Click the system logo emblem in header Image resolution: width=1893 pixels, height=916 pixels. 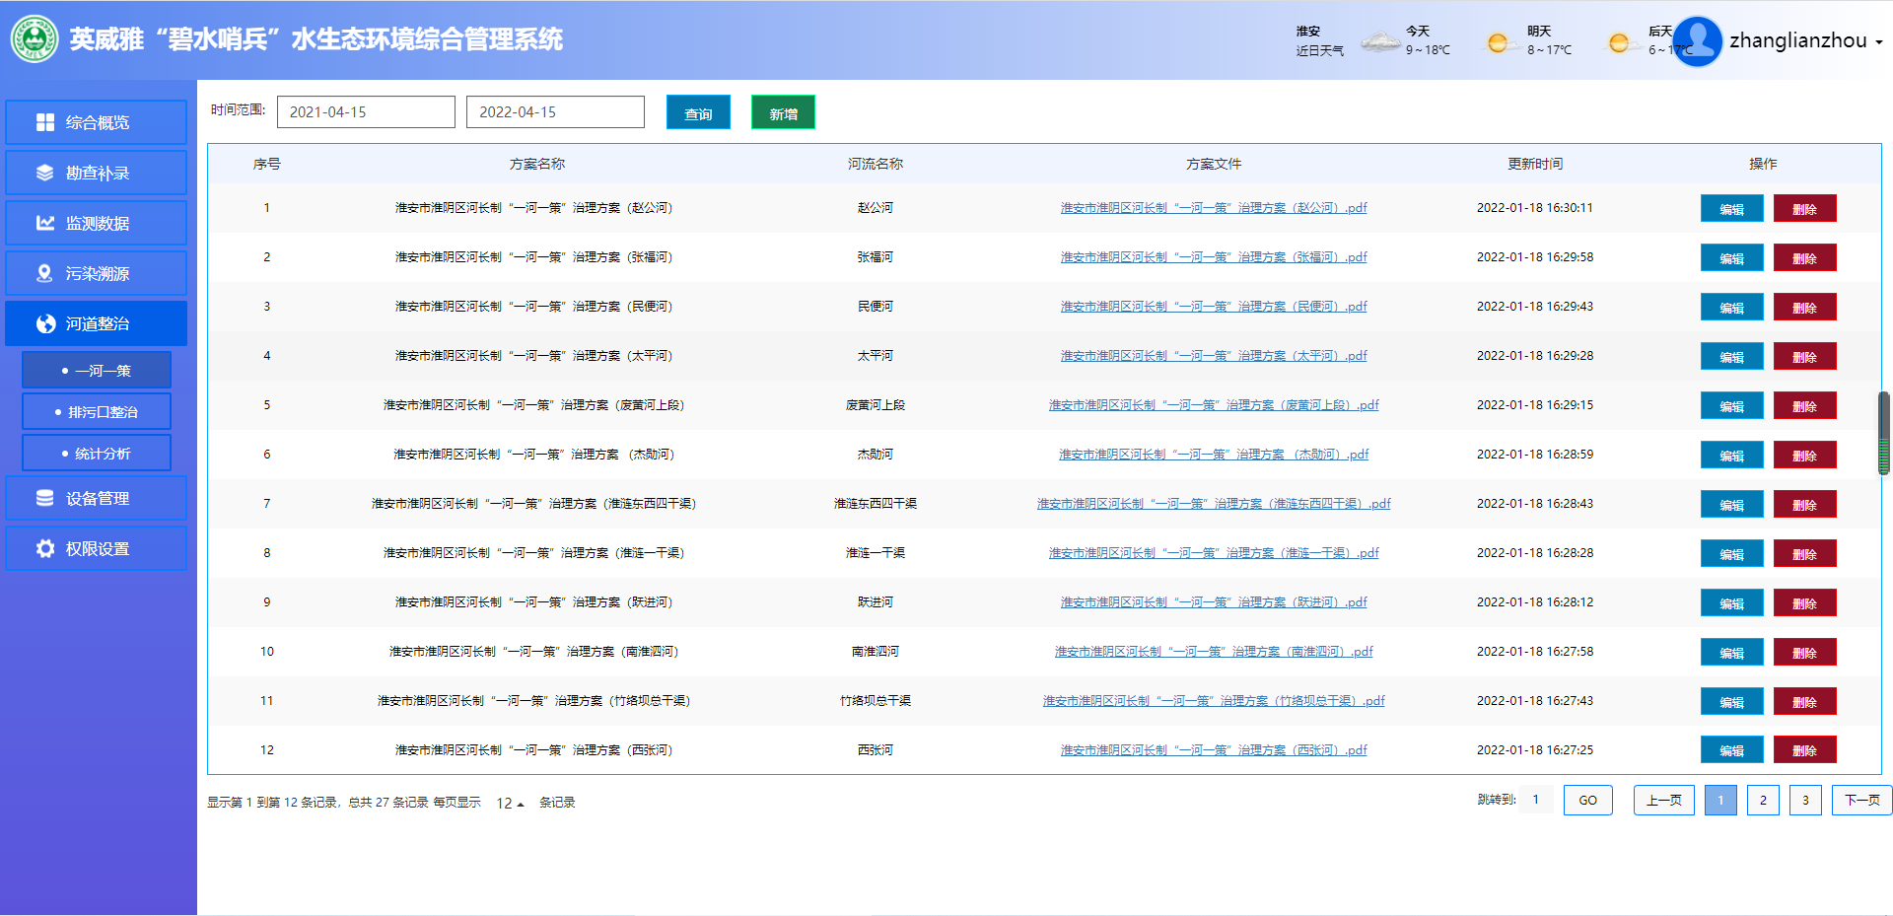click(35, 39)
